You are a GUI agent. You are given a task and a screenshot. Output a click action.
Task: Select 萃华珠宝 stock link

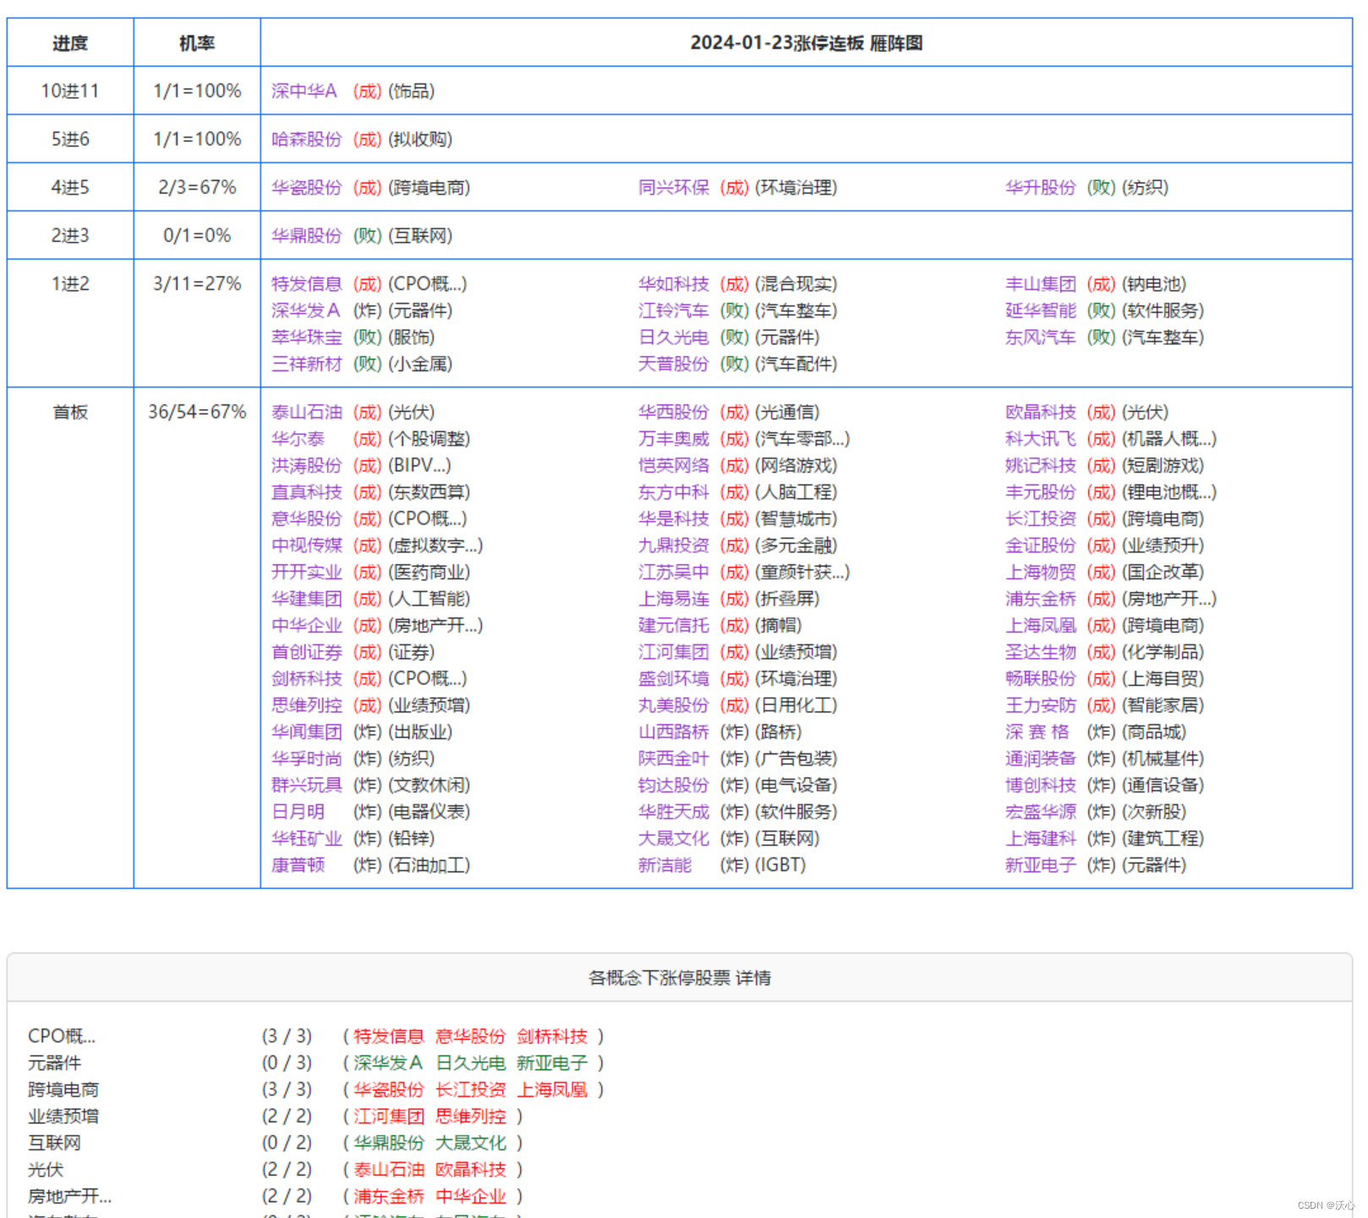tap(307, 337)
